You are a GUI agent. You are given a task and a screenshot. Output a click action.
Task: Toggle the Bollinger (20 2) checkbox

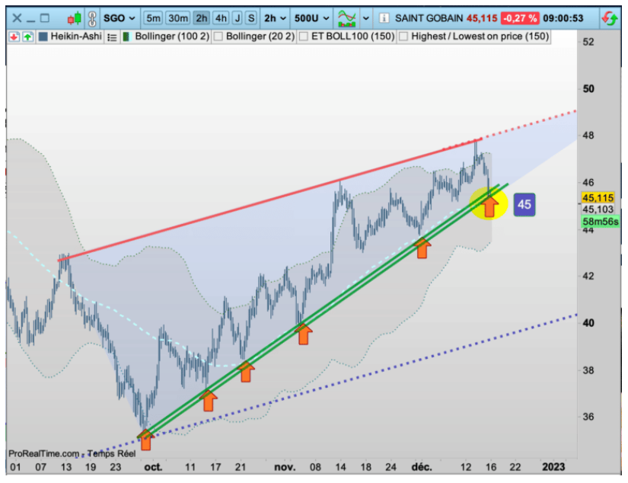coord(218,37)
